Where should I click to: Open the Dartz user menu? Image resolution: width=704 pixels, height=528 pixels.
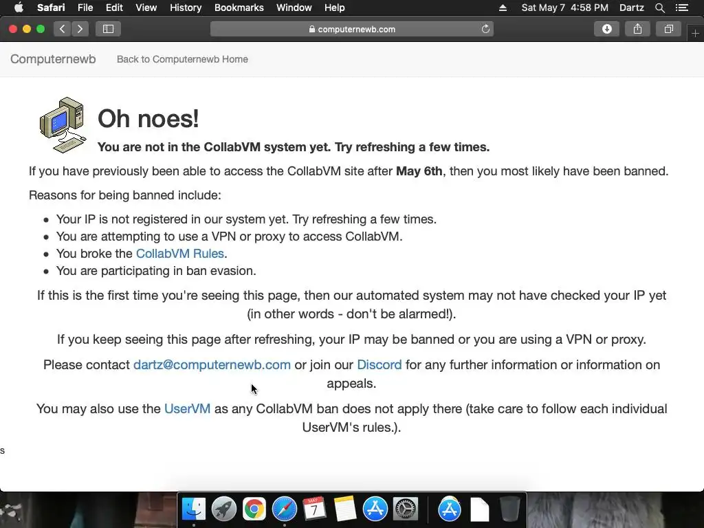coord(631,8)
